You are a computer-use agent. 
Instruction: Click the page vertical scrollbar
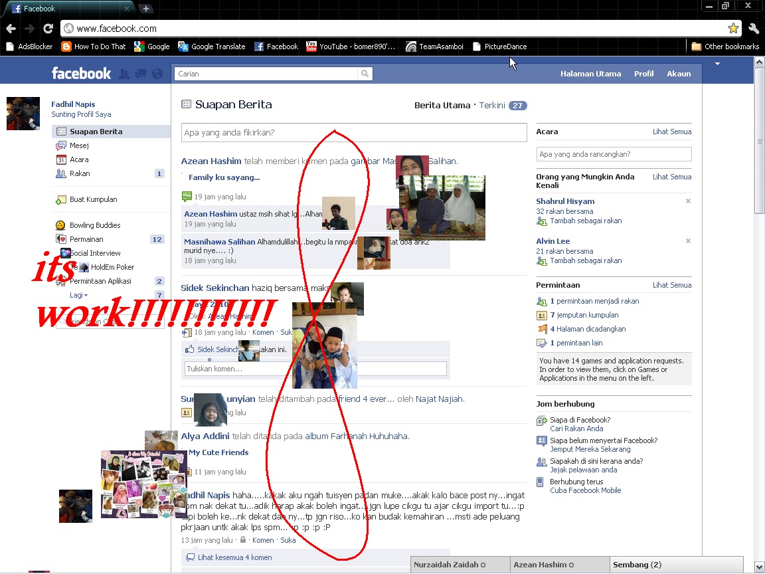759,141
